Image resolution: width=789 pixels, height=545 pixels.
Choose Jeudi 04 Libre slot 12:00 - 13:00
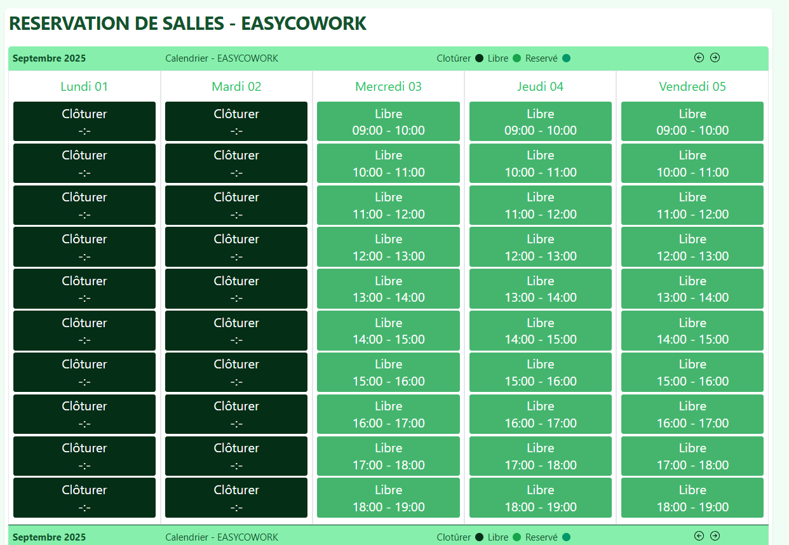[541, 247]
